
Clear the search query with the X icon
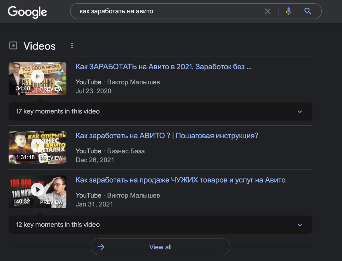[x=268, y=11]
